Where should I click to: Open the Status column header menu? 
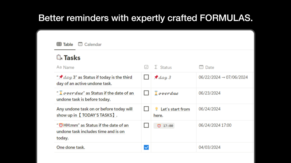coord(166,67)
